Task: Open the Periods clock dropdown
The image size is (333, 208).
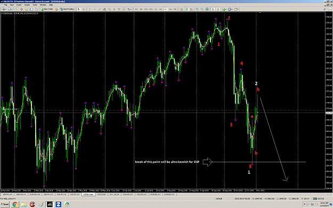Action: click(x=230, y=9)
